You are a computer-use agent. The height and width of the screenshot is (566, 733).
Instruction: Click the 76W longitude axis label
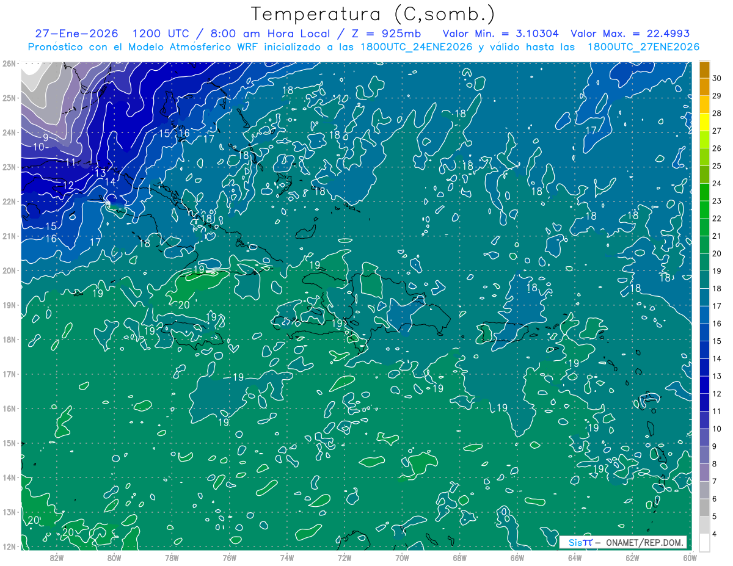(229, 557)
